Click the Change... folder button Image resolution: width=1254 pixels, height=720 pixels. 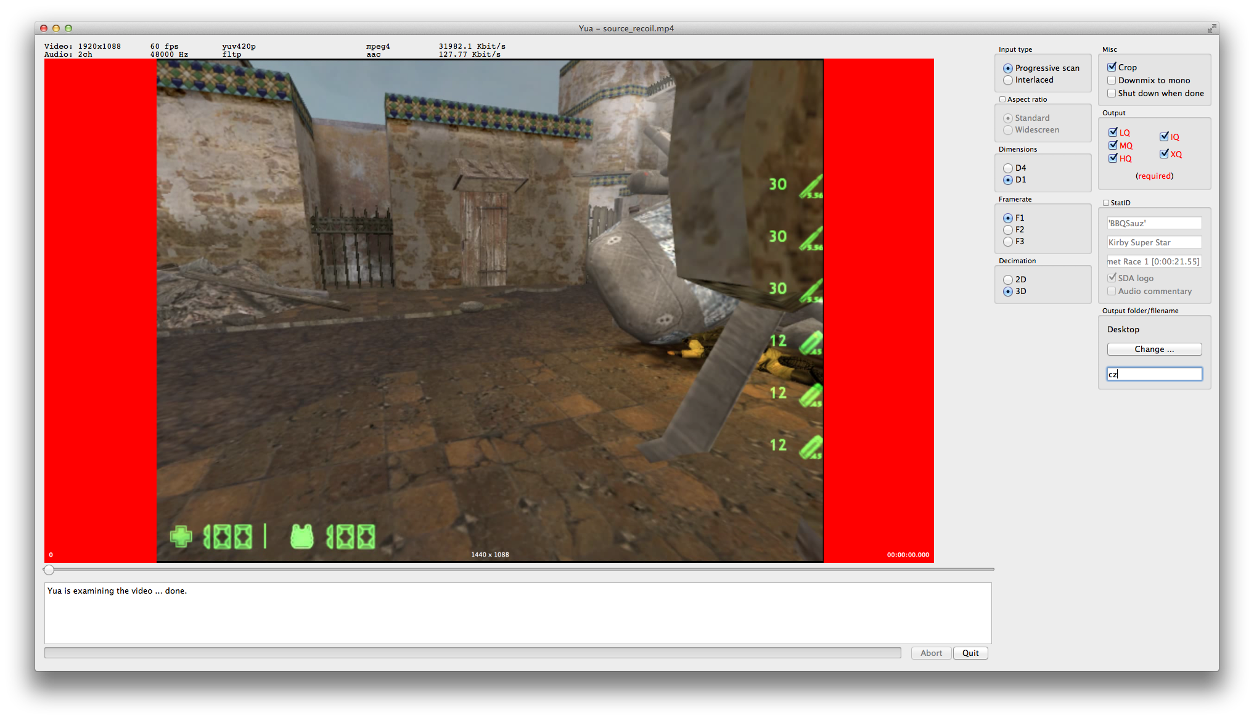pos(1154,349)
